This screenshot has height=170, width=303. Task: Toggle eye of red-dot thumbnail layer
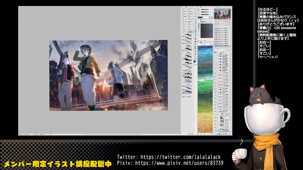click(215, 108)
